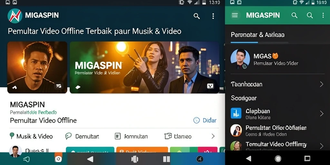Click the Sooagear section heading
Image resolution: width=330 pixels, height=165 pixels.
244,98
